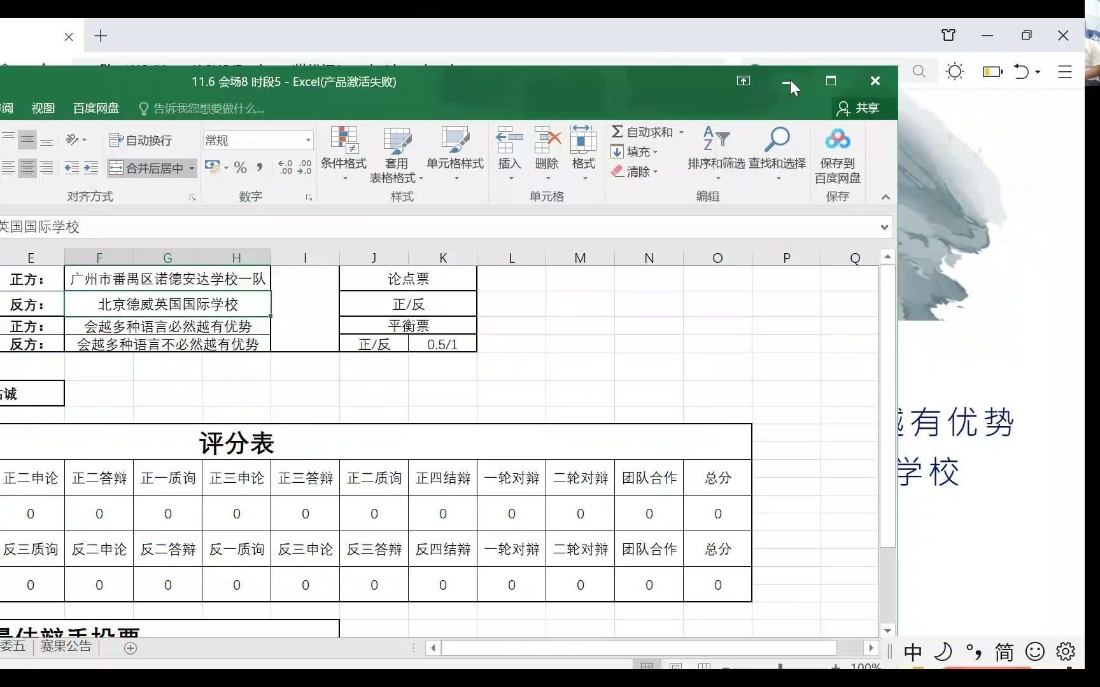Expand the Merge and Center dropdown arrow
The image size is (1100, 687).
[x=192, y=168]
